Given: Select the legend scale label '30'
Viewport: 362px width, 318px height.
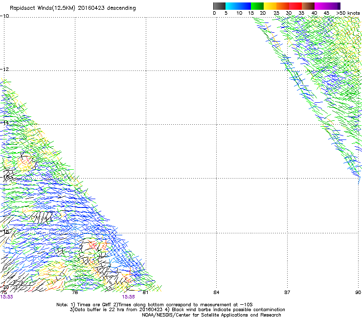Looking at the screenshot, I should [289, 13].
